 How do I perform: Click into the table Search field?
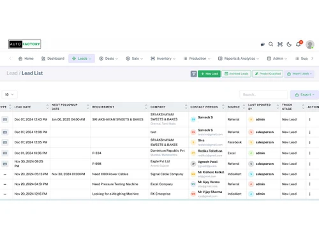click(263, 95)
